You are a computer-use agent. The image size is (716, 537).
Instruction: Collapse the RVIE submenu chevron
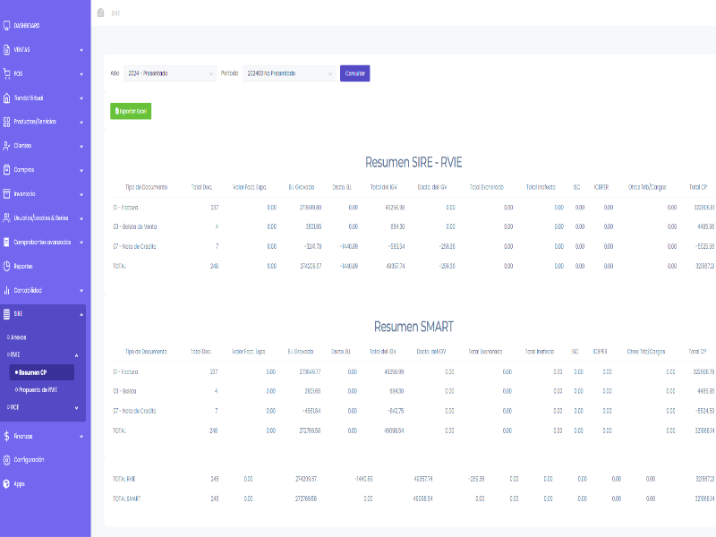pyautogui.click(x=76, y=355)
